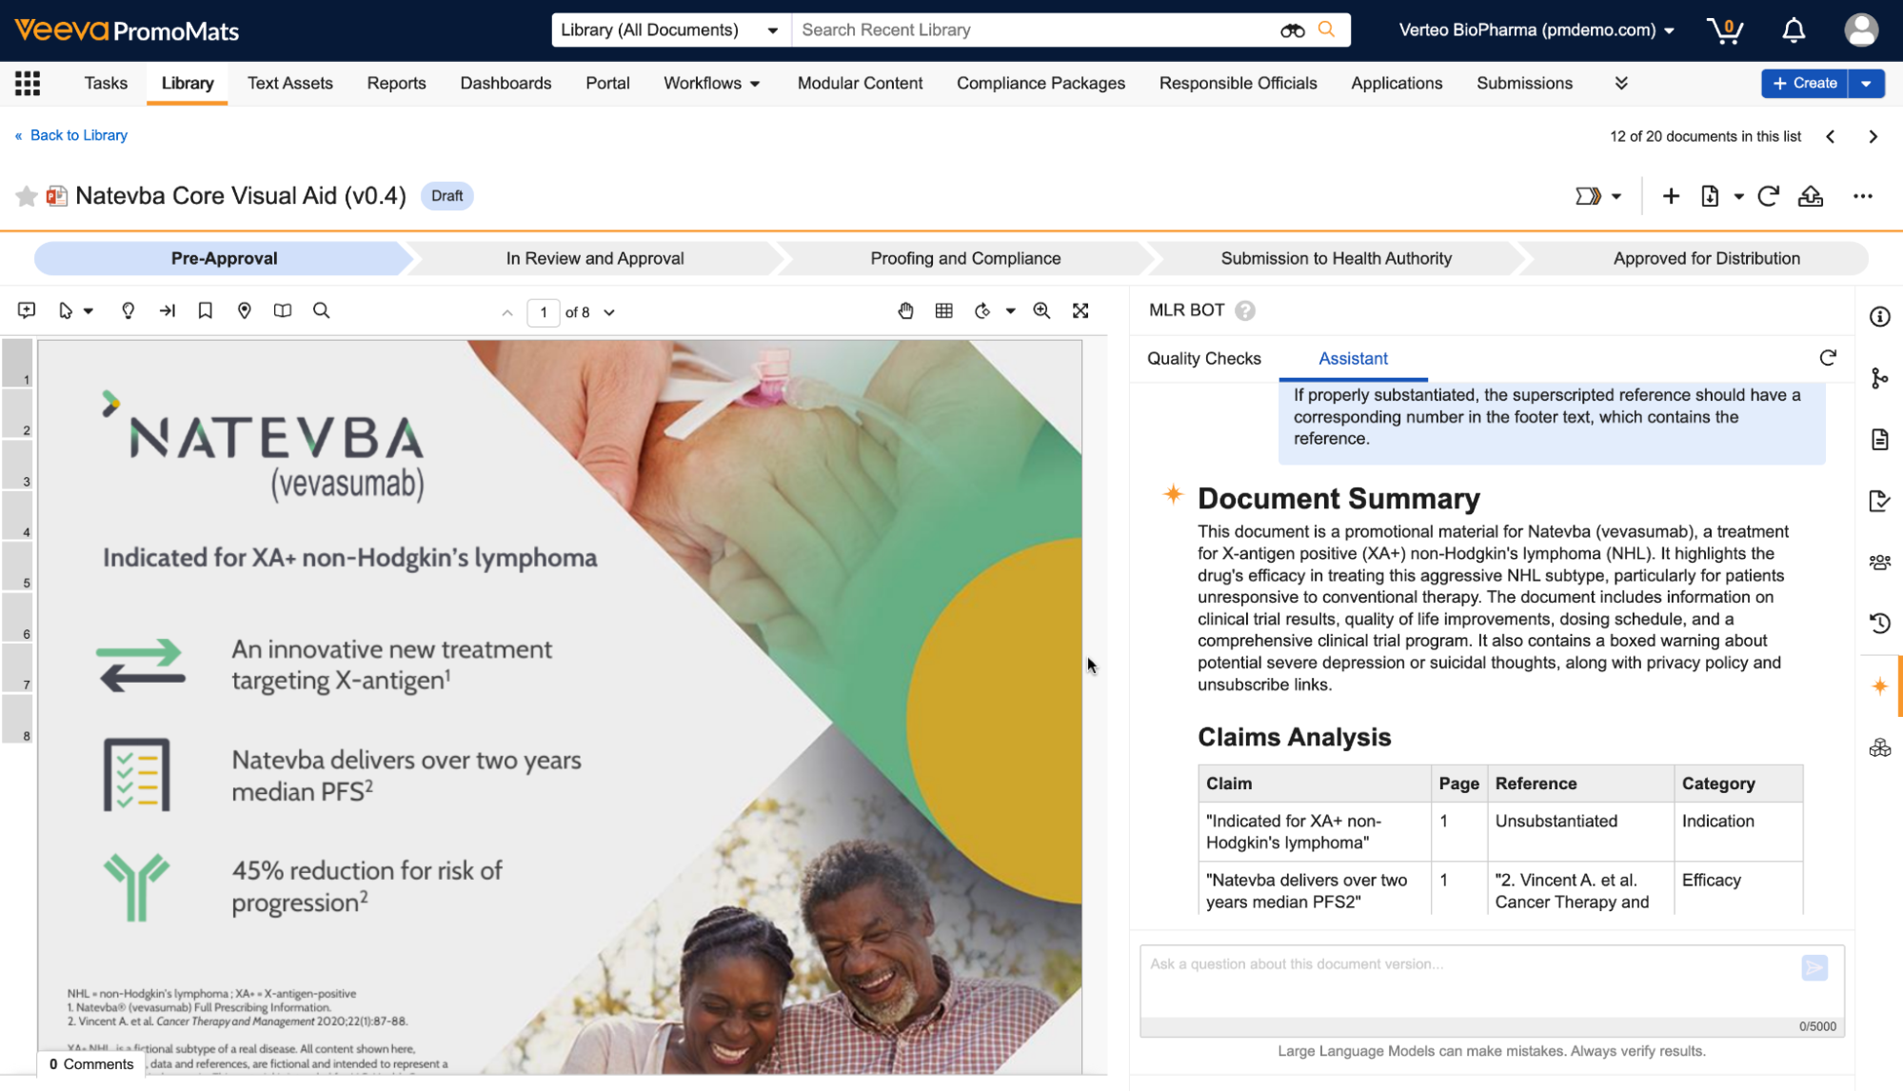1903x1092 pixels.
Task: Open the app launcher grid icon
Action: (28, 84)
